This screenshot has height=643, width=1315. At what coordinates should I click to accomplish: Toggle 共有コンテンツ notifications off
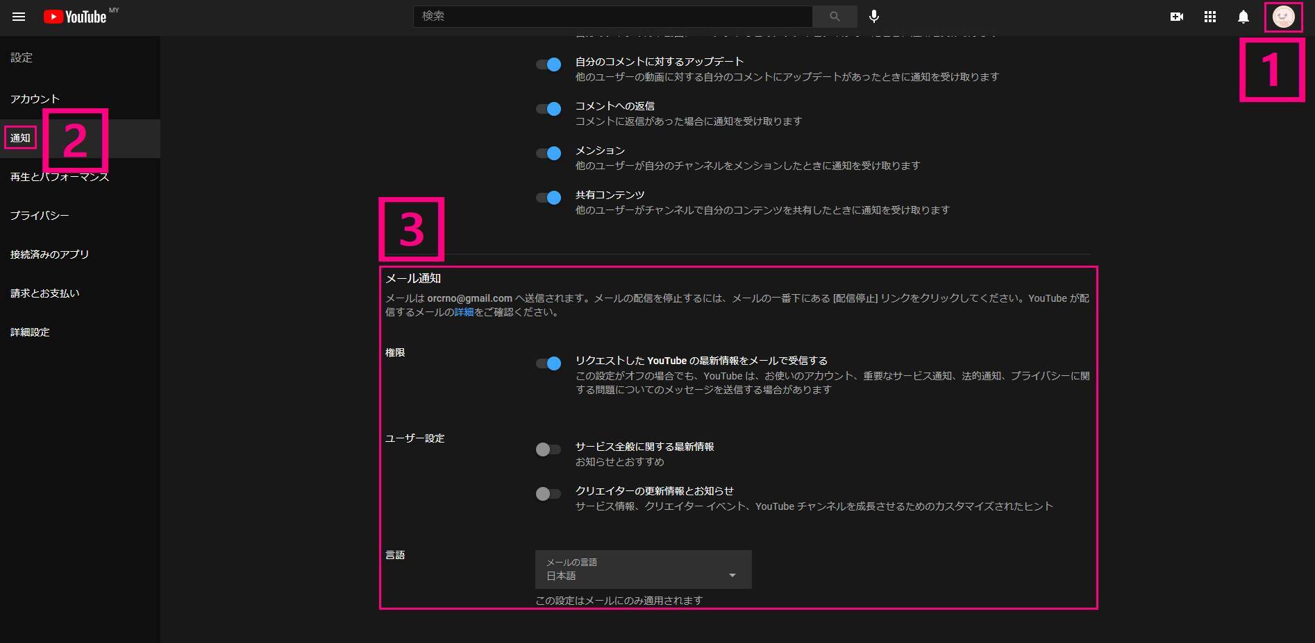548,198
